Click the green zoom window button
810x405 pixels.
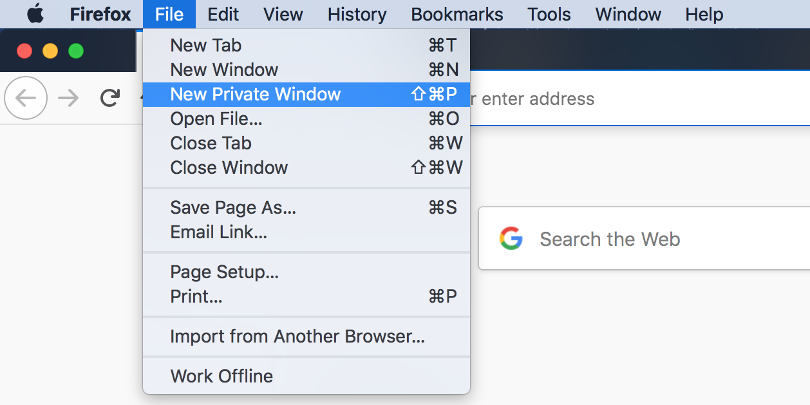[x=76, y=50]
